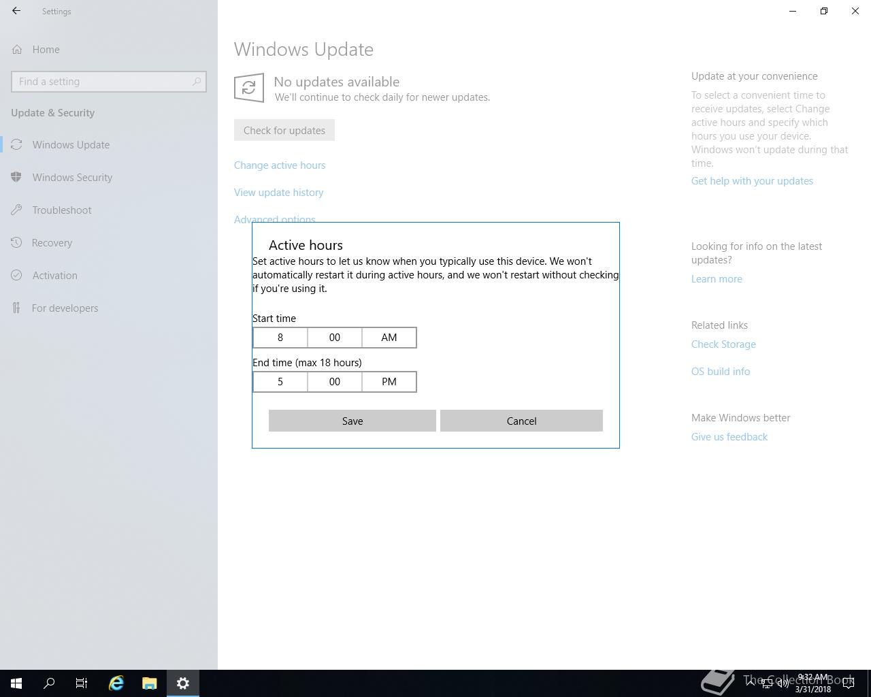
Task: Open File Explorer from the taskbar
Action: pos(150,683)
